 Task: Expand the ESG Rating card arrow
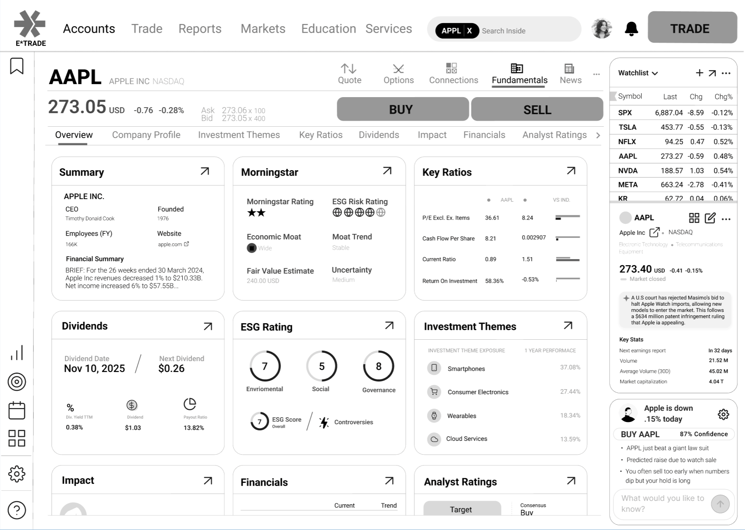(389, 325)
